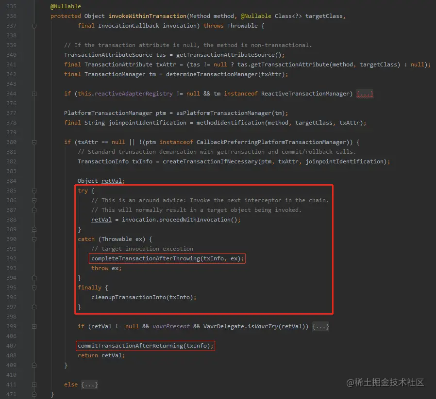
Task: Click the invokeWithinTransaction method name
Action: [x=148, y=16]
